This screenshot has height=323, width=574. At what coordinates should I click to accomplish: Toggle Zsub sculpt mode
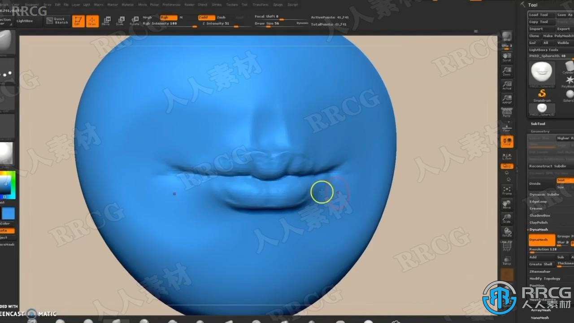point(221,17)
